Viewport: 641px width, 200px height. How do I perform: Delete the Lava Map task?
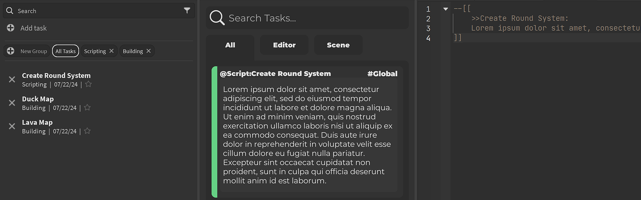[x=12, y=127]
